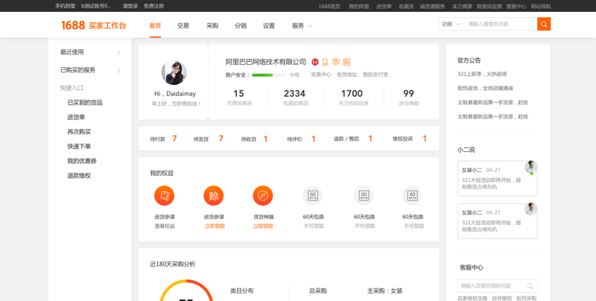Image resolution: width=596 pixels, height=301 pixels.
Task: Open 收藏夹 in top bar
Action: pyautogui.click(x=406, y=6)
